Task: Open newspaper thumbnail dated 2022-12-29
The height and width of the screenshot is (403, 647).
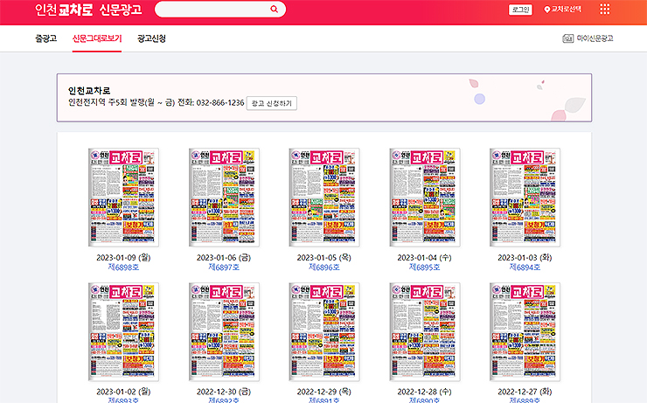Action: pos(323,332)
